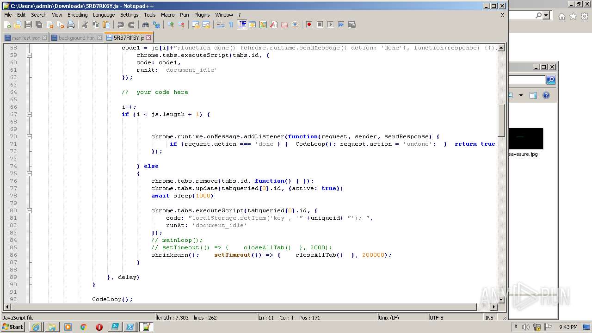Stop macro recording with the square icon
This screenshot has width=592, height=333.
[x=320, y=25]
